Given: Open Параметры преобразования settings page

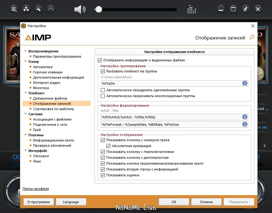Looking at the screenshot, I should click(x=57, y=56).
